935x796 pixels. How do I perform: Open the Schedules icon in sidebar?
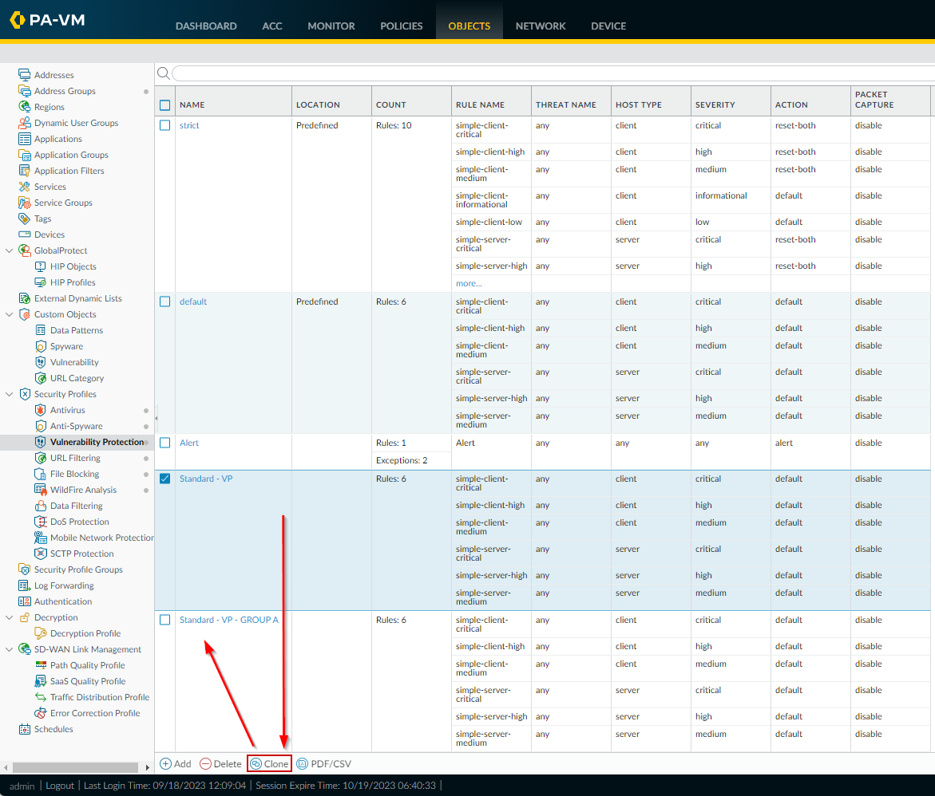coord(25,729)
